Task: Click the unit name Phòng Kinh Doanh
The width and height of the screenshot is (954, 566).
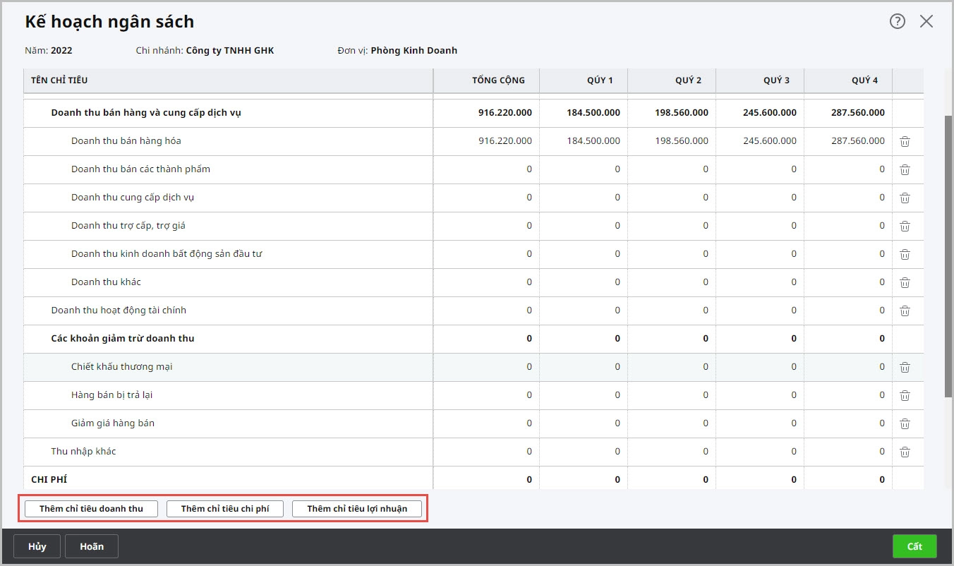Action: click(414, 51)
